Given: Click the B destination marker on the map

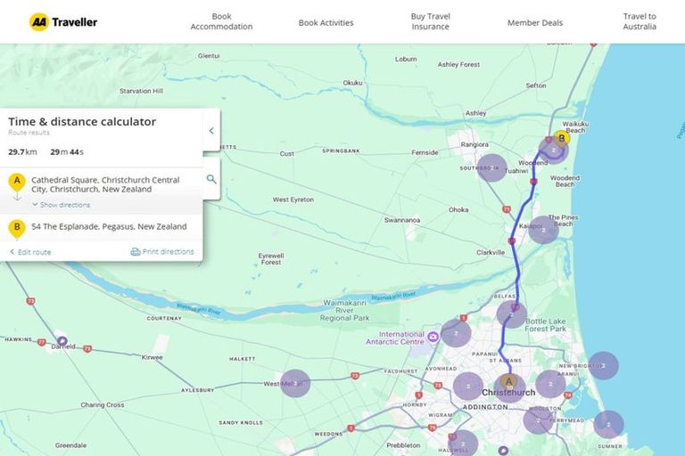Looking at the screenshot, I should tap(561, 138).
